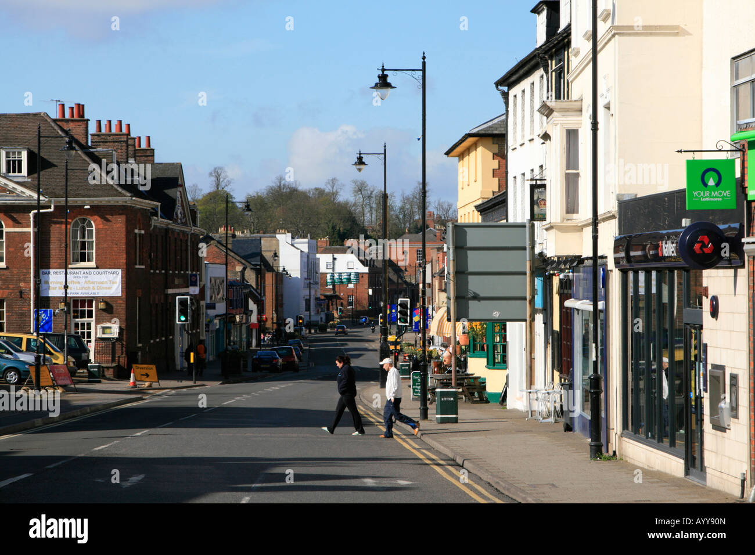Click the green traffic light on the left
This screenshot has height=555, width=755.
click(182, 309)
